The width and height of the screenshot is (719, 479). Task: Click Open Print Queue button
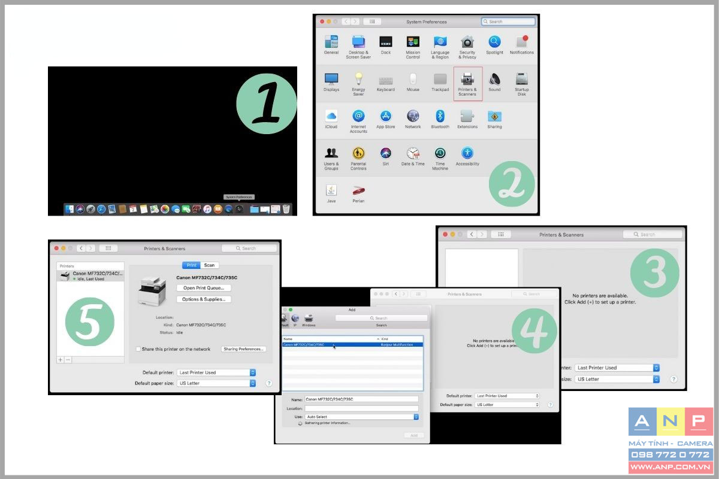click(204, 288)
